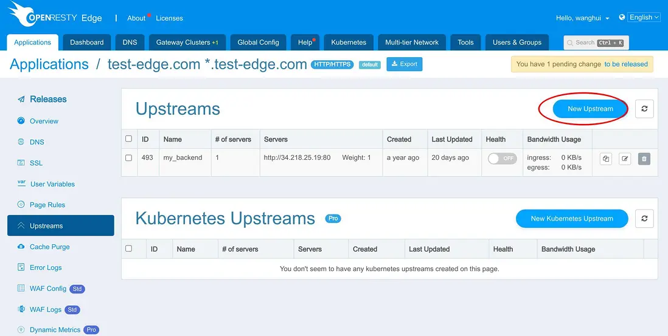Screen dimensions: 668x336
Task: Delete the my_backend upstream
Action: click(x=644, y=159)
